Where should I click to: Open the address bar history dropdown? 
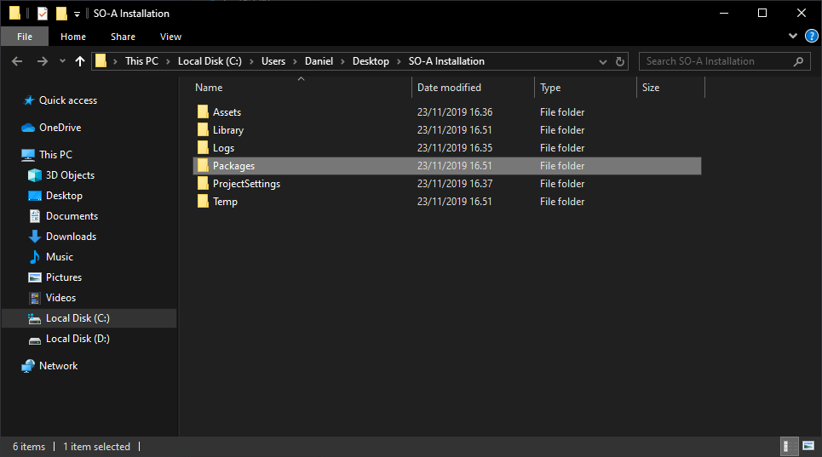tap(603, 62)
